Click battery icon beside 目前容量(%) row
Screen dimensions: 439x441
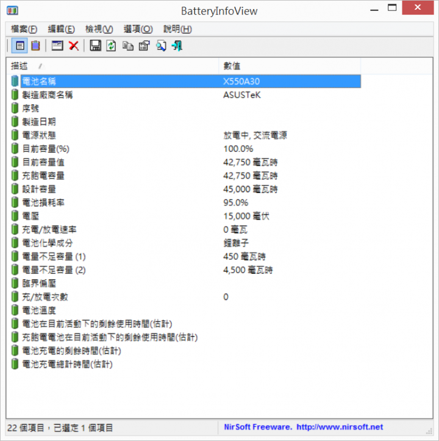(x=15, y=149)
